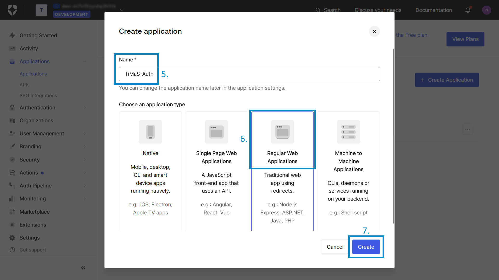The height and width of the screenshot is (280, 499).
Task: Expand the Actions section
Action: 85,173
